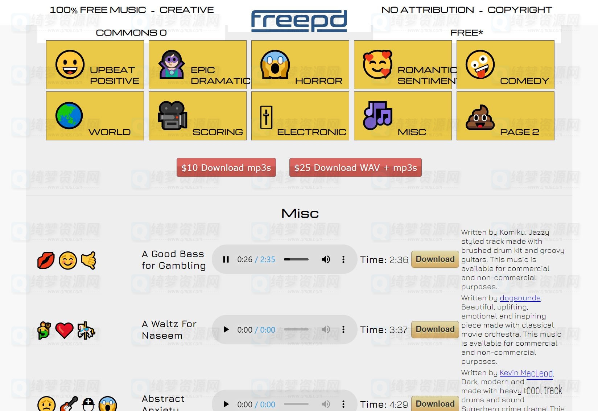Viewport: 598px width, 411px height.
Task: Click the merperson emoji beside A Waltz For Naseem
Action: coord(44,330)
